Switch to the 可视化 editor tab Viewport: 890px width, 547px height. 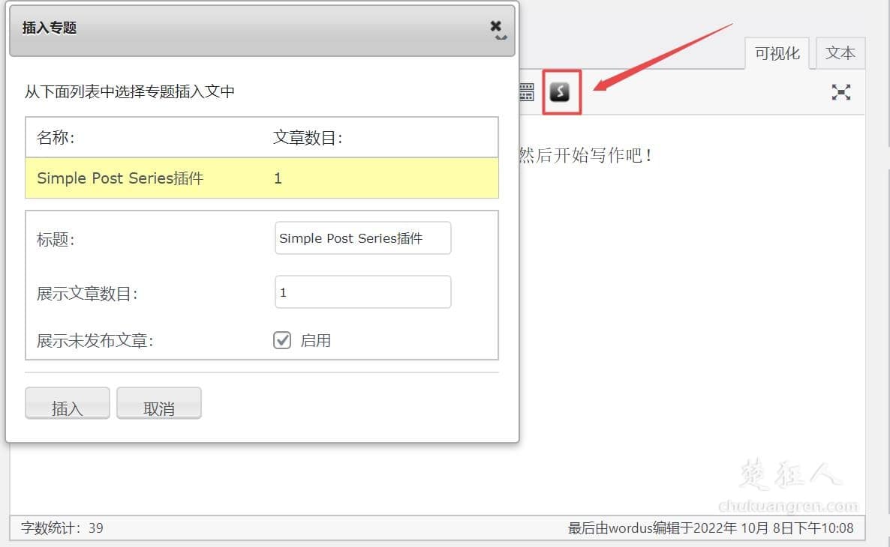(777, 53)
